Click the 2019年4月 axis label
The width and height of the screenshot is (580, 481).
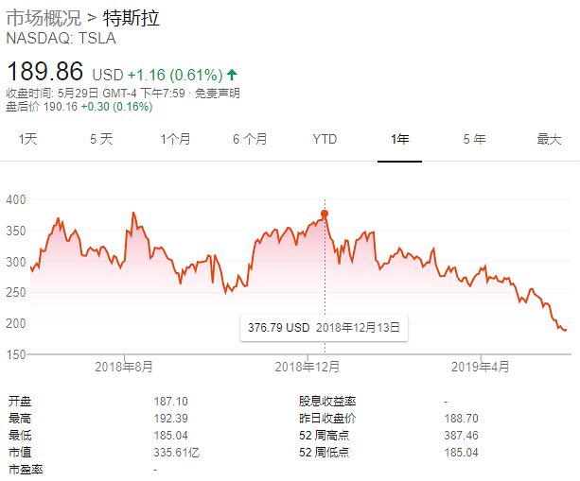click(x=481, y=367)
